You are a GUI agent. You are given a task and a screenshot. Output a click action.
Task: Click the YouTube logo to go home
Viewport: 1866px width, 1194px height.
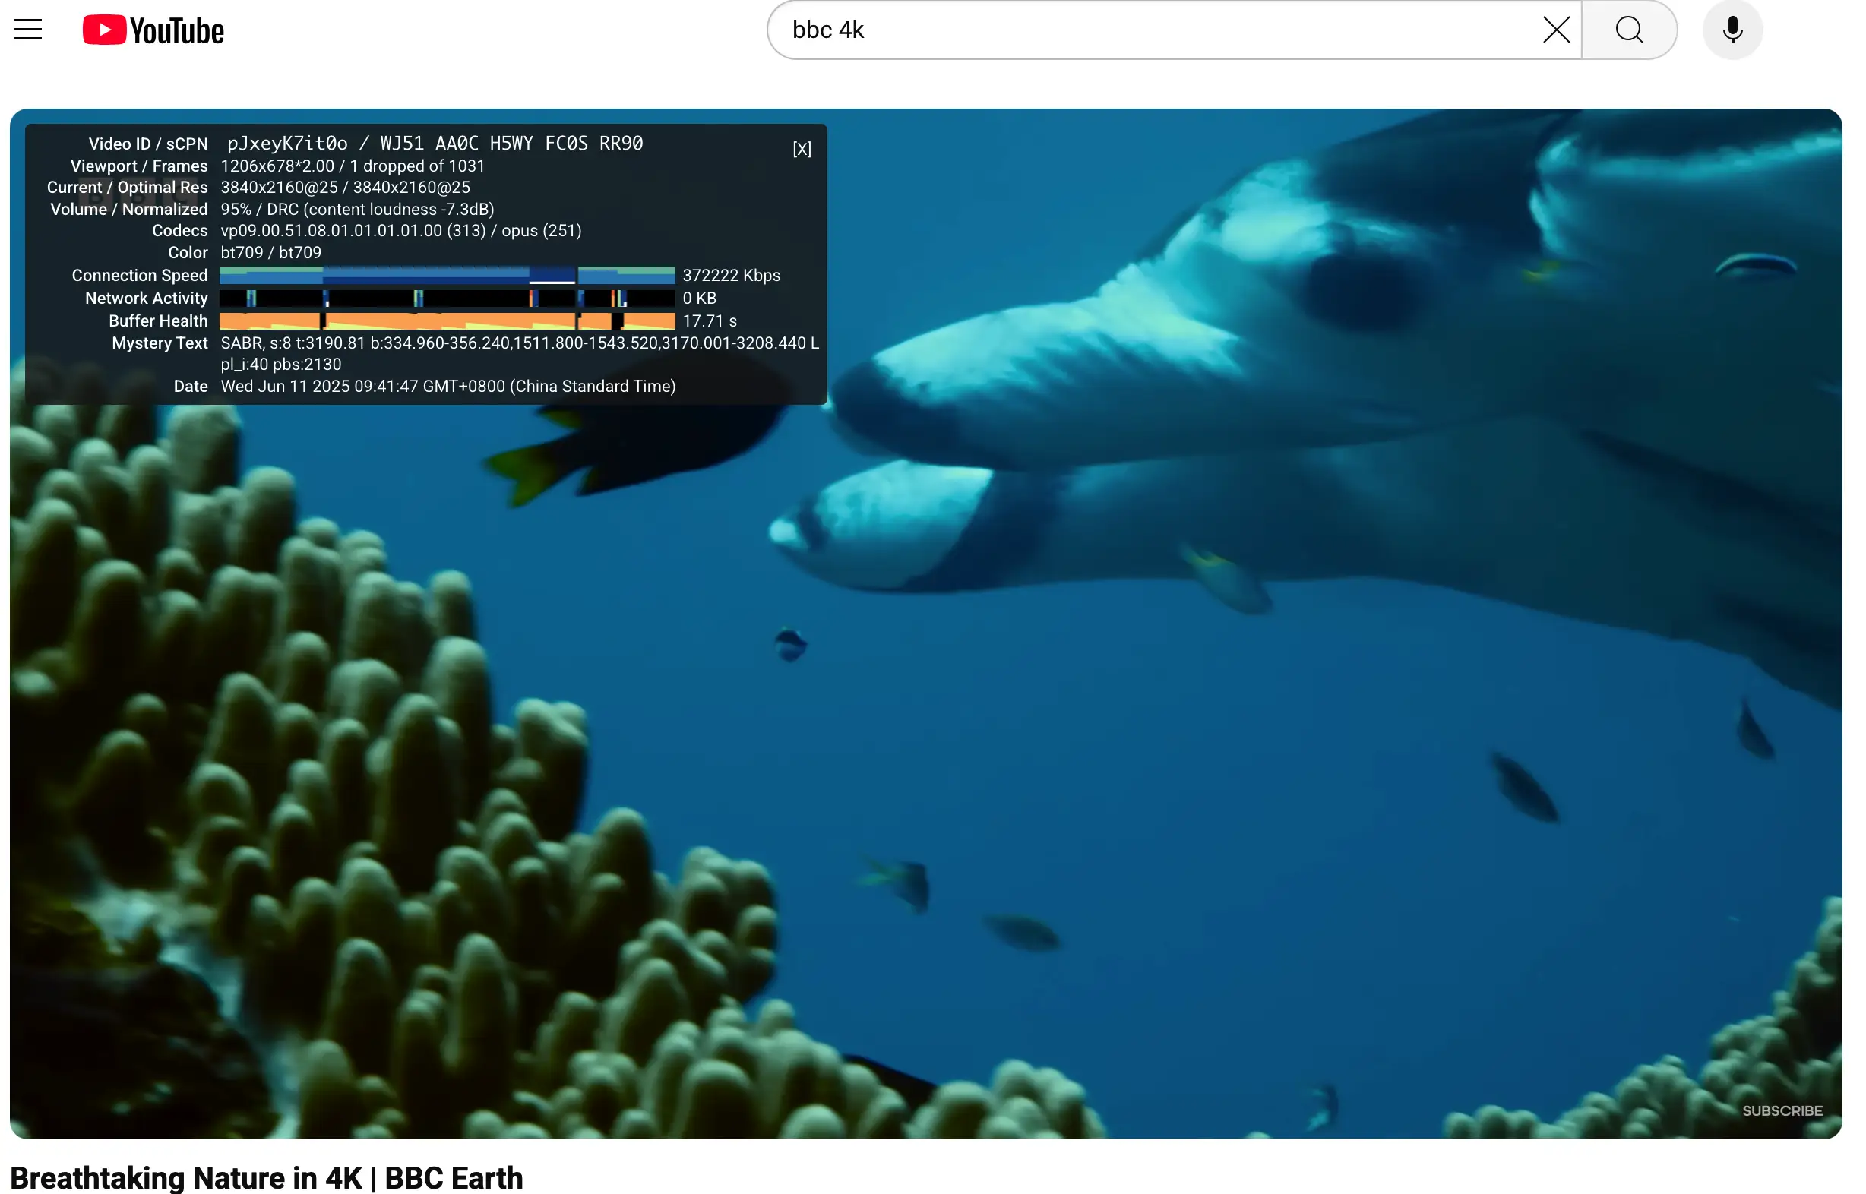point(153,30)
